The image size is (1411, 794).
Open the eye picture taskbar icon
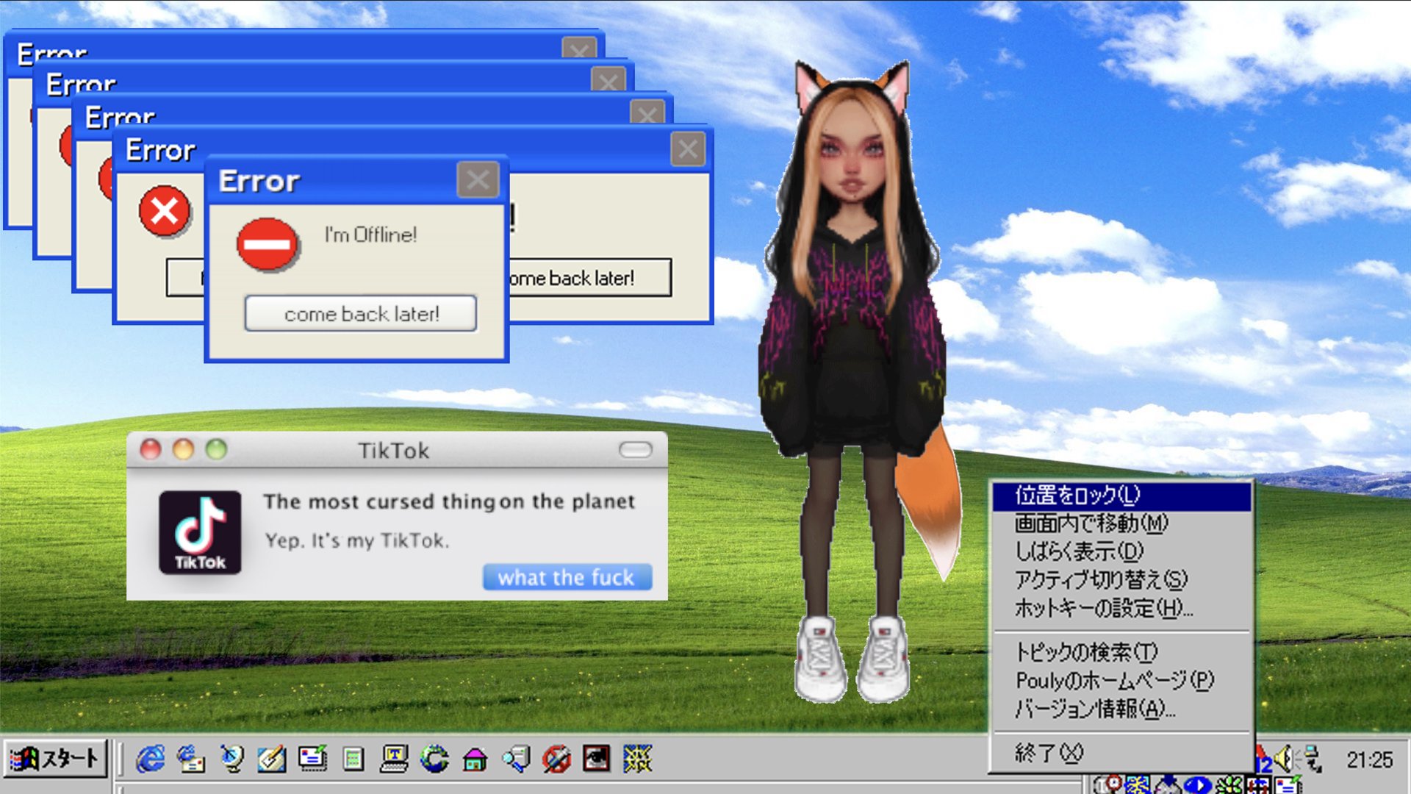pos(596,758)
